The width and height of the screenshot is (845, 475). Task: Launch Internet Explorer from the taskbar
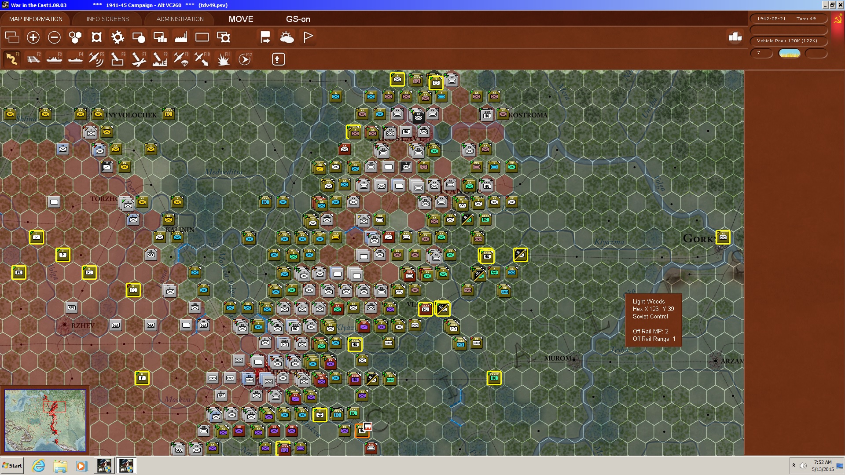39,466
